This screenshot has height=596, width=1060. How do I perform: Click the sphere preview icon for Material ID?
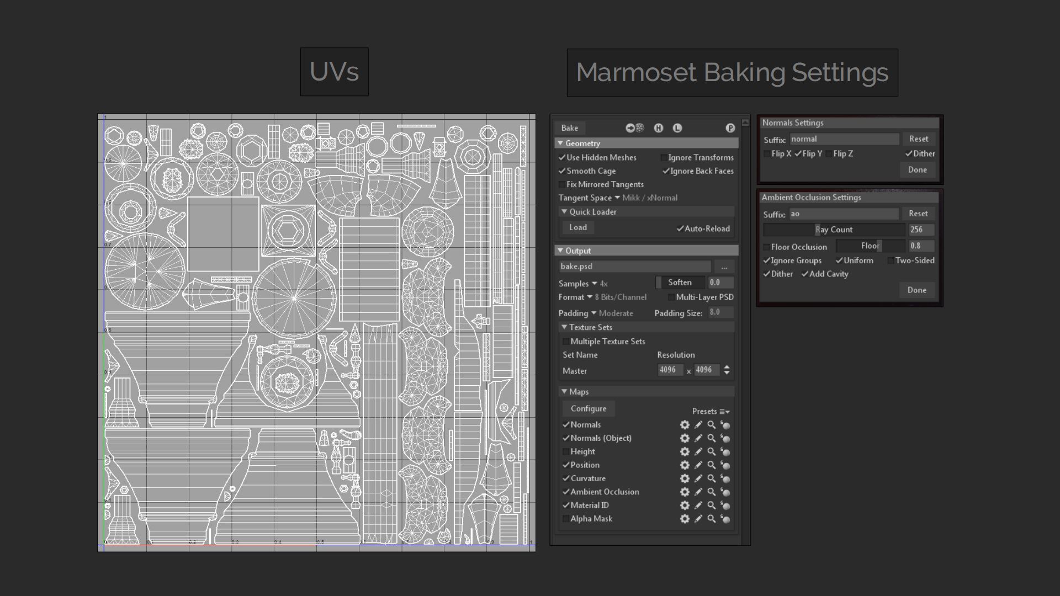pyautogui.click(x=725, y=505)
